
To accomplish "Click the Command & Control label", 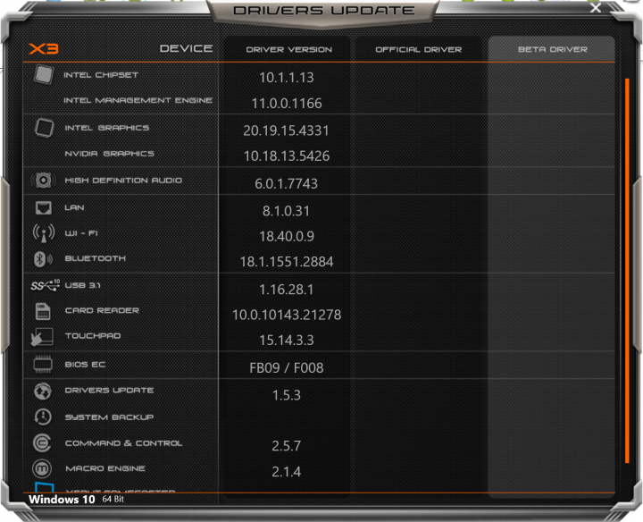I will tap(123, 443).
